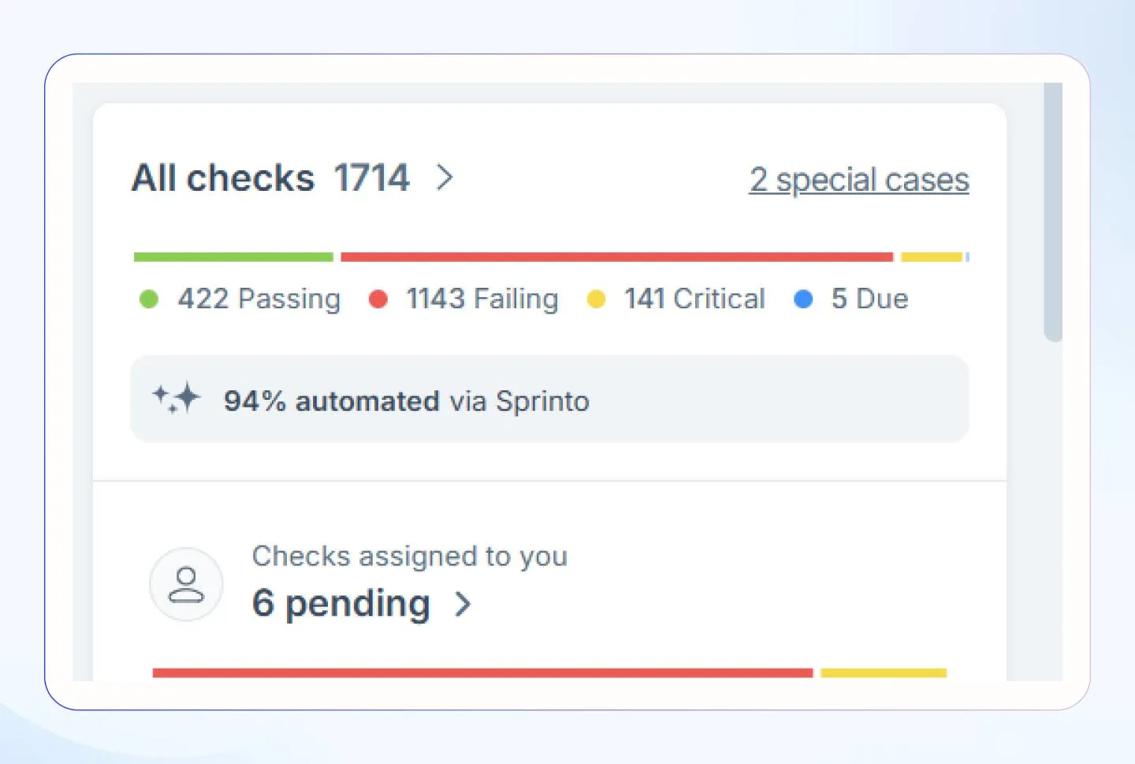Click the red failing segment of All checks bar
This screenshot has height=764, width=1135.
(616, 257)
